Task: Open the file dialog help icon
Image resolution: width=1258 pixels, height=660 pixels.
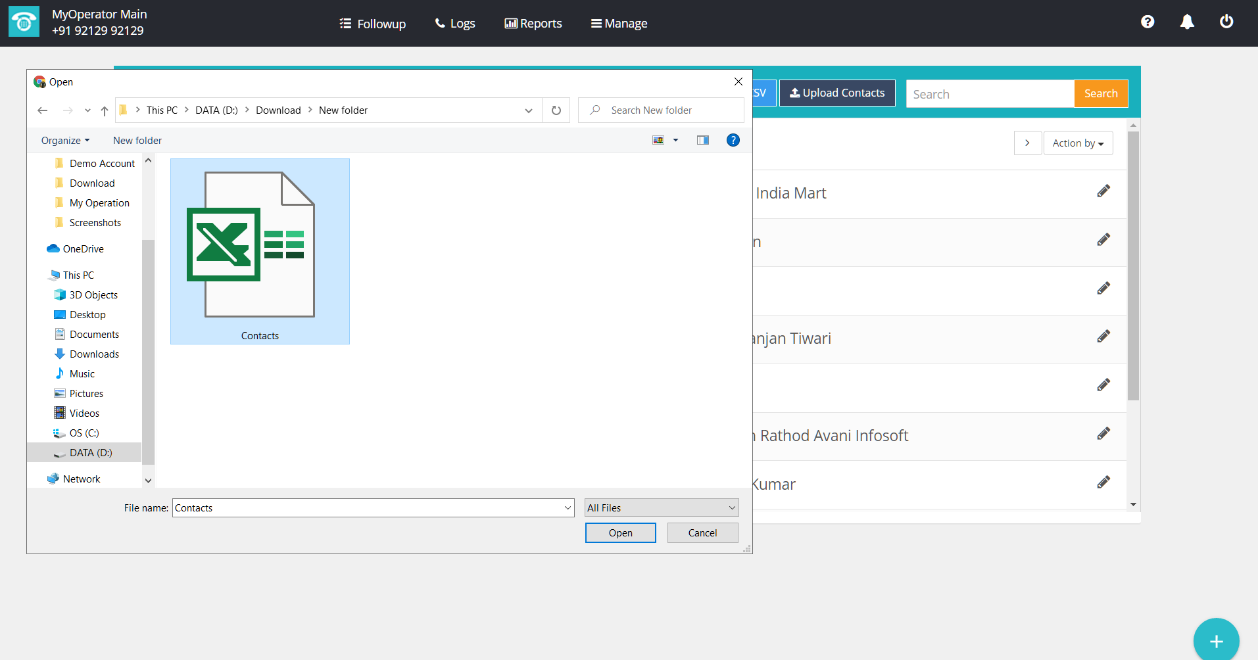Action: (x=733, y=140)
